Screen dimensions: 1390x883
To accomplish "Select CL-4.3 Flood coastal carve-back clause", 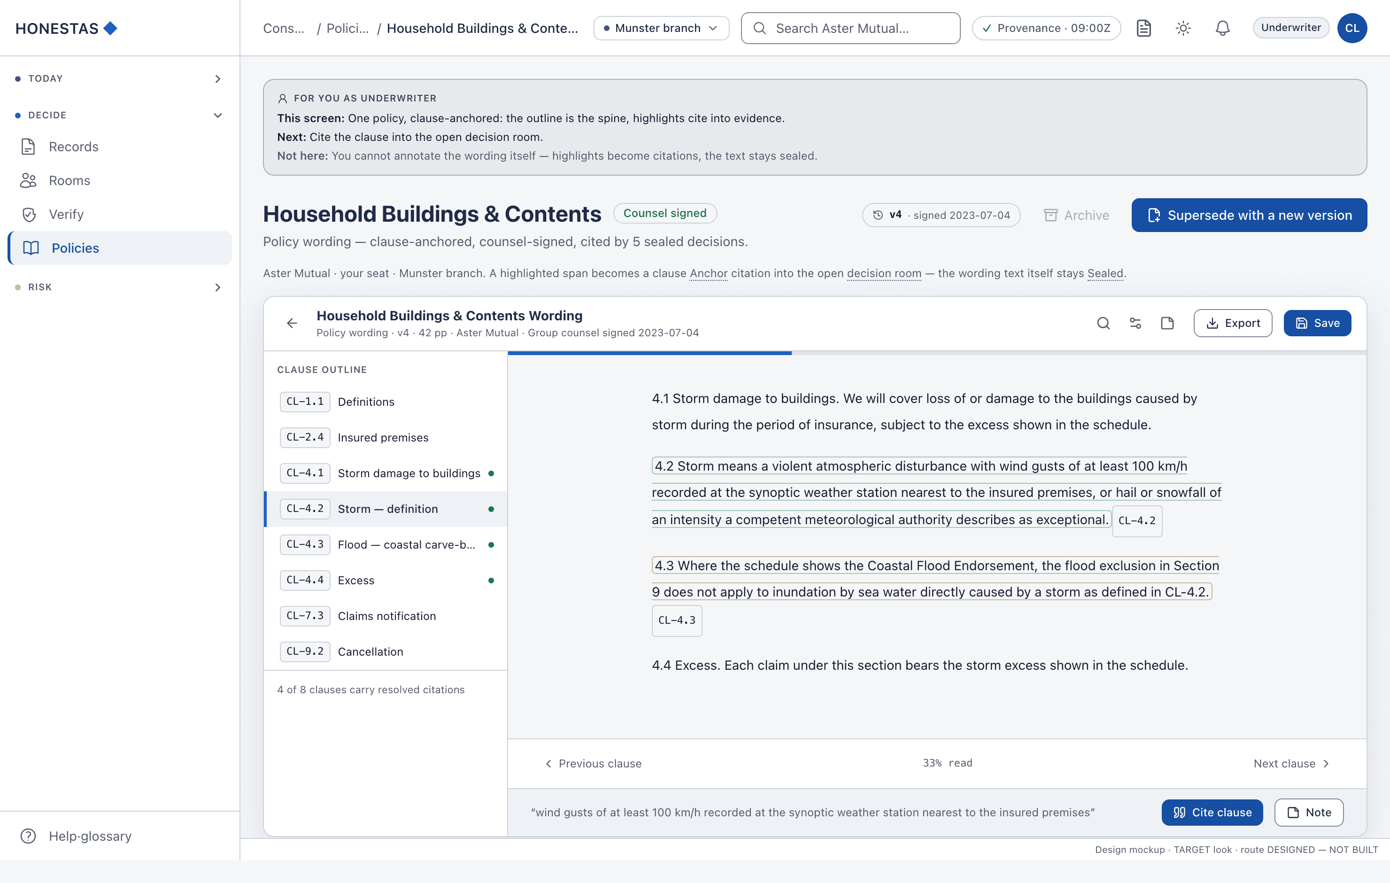I will point(386,544).
